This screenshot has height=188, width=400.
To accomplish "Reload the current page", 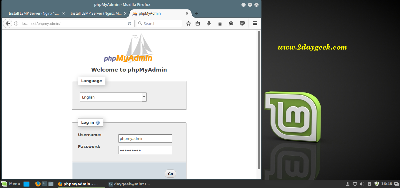I will pos(129,23).
